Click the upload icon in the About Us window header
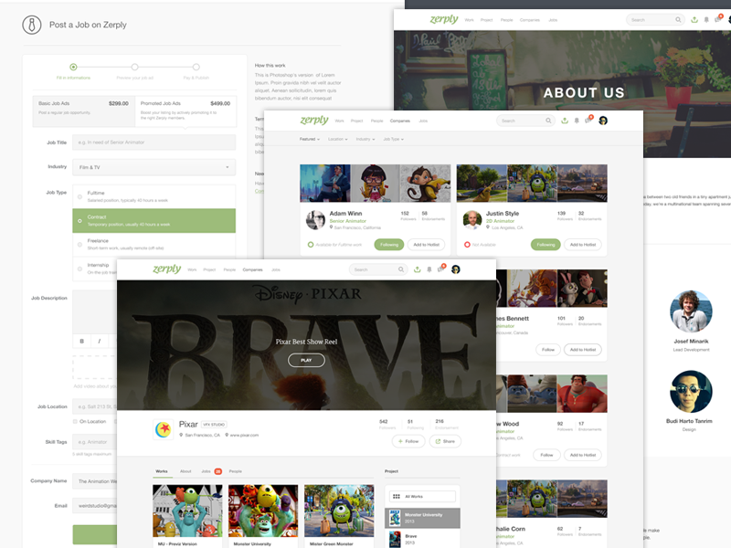The width and height of the screenshot is (731, 548). coord(694,19)
